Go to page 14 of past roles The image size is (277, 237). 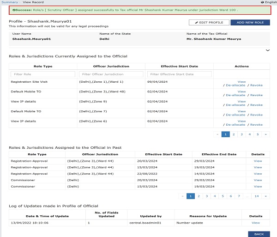(257, 196)
